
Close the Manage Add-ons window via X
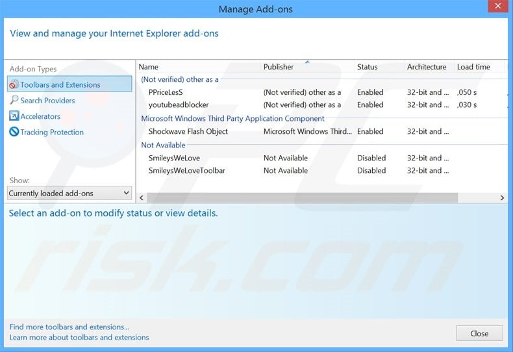click(497, 6)
